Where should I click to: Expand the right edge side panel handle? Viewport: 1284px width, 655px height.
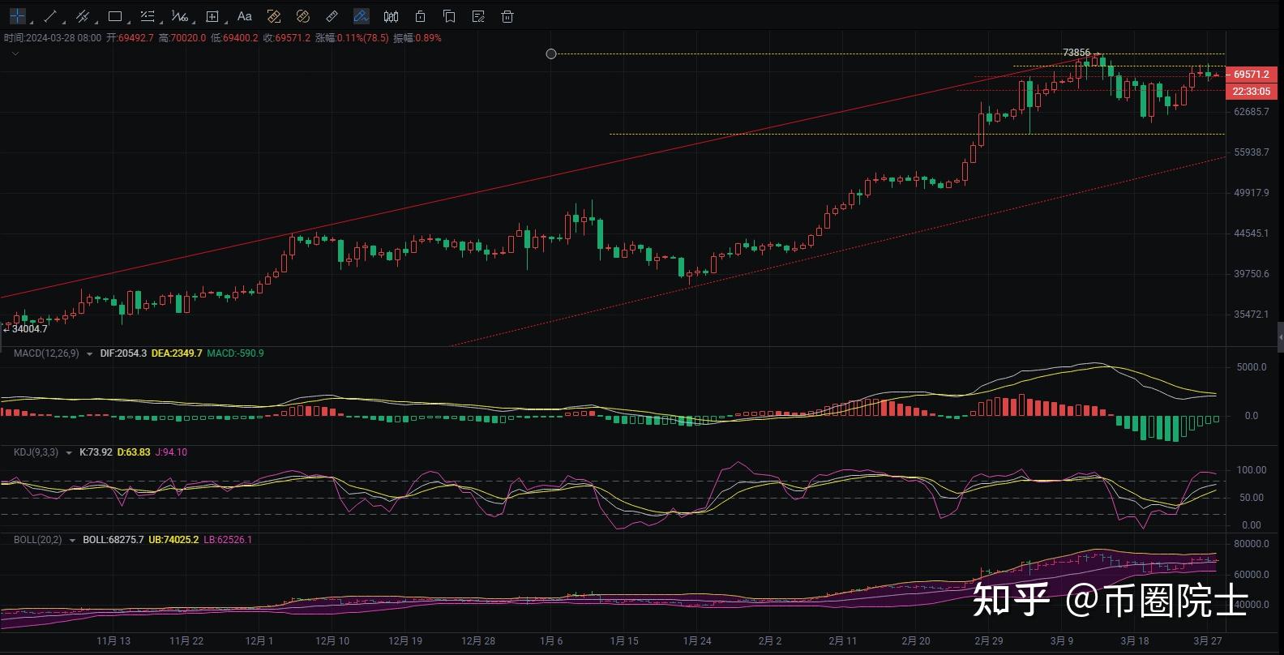[x=1280, y=336]
